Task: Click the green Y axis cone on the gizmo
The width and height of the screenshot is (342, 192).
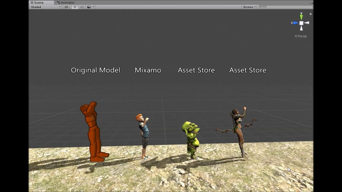Action: (x=301, y=17)
